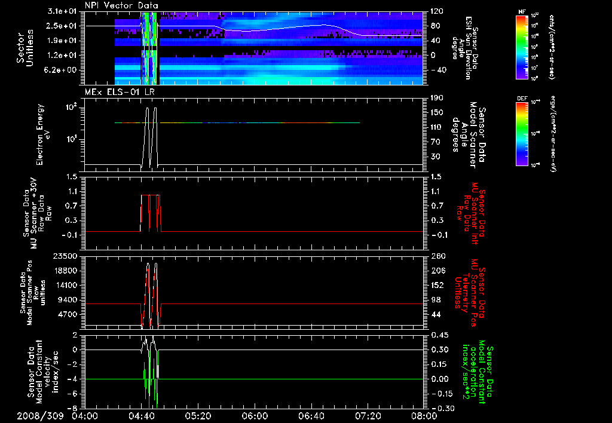Viewport: 612px width, 423px height.
Task: Click the '05:20' time tick label
Action: pos(197,416)
